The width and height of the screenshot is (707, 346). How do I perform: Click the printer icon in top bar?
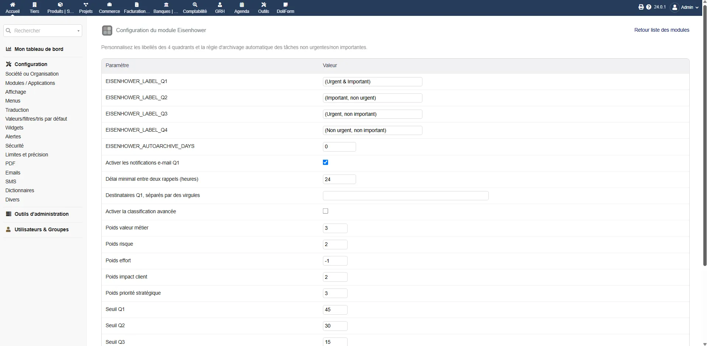[x=641, y=7]
